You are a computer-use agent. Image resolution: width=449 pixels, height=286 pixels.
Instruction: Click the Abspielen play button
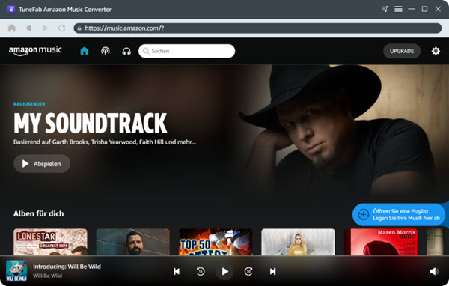[x=42, y=164]
